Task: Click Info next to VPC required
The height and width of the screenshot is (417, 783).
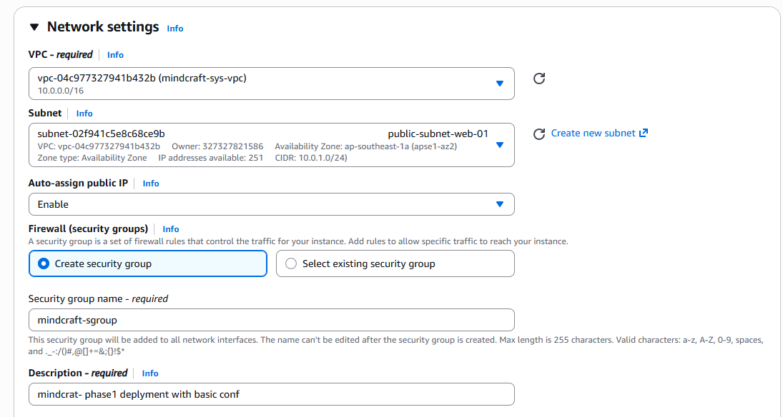Action: click(115, 55)
